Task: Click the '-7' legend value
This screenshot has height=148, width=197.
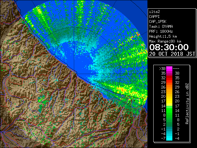Action: click(163, 138)
